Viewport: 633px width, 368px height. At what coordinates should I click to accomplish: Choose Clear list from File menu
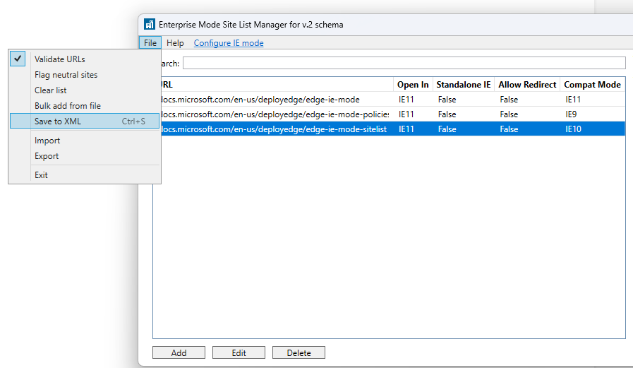pyautogui.click(x=85, y=90)
